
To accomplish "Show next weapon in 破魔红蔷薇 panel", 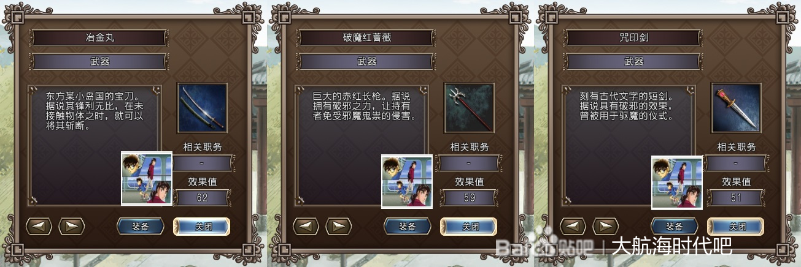I will coord(338,226).
